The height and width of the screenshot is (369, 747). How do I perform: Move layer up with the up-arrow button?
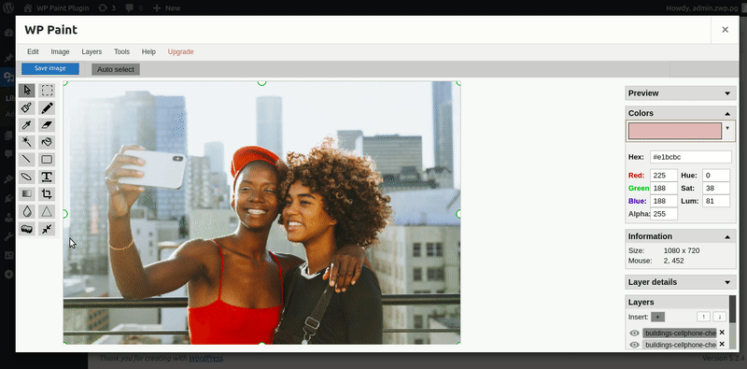(703, 317)
